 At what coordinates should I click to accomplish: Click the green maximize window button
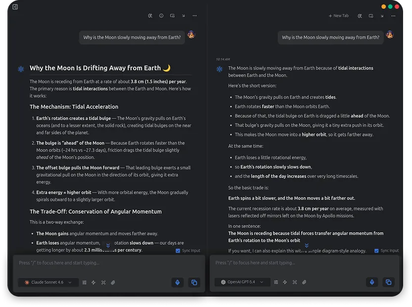pyautogui.click(x=390, y=6)
